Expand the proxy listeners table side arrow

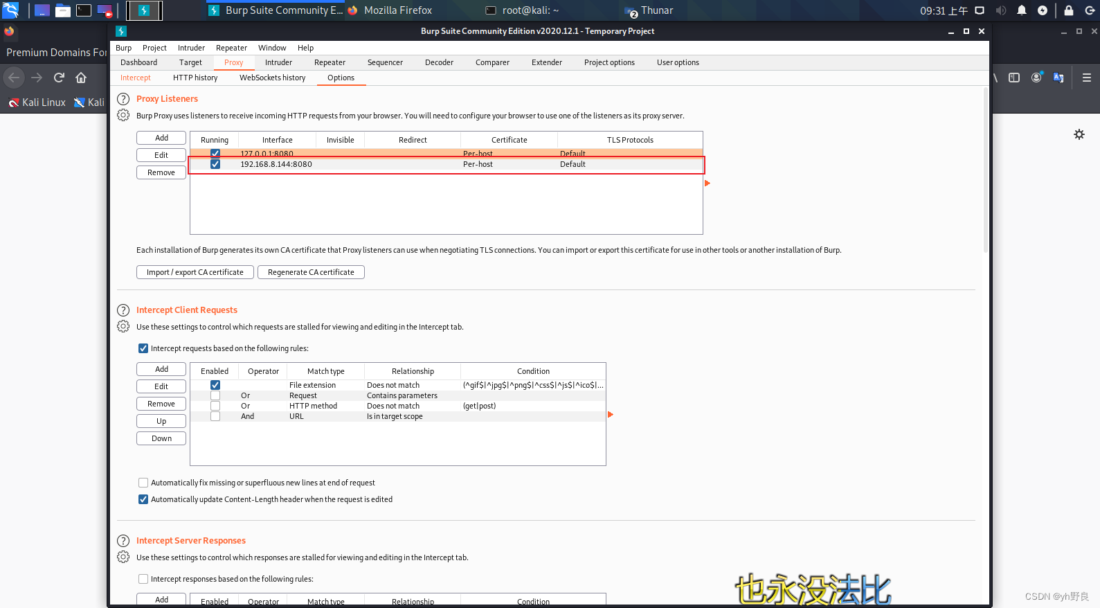click(707, 184)
